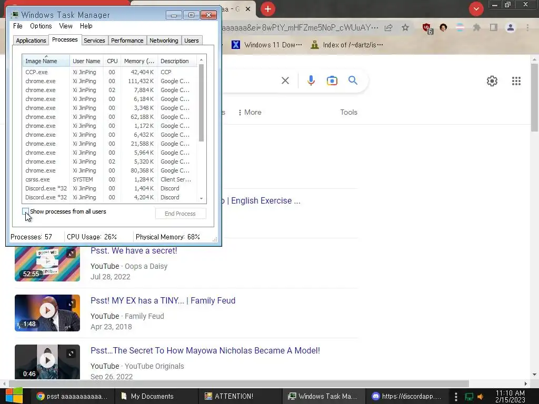
Task: Open Psst. We have a secret! video link
Action: click(134, 251)
